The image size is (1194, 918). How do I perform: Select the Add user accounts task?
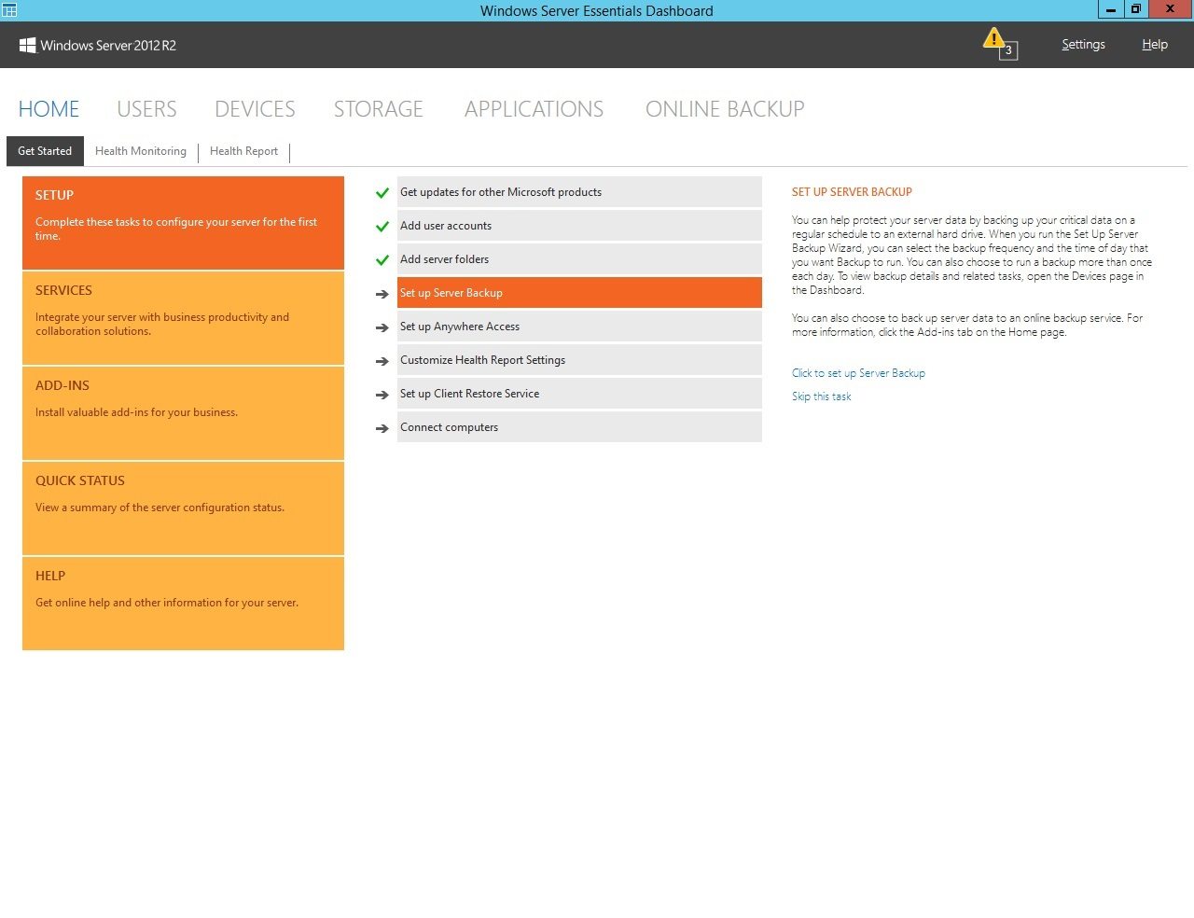[x=579, y=226]
